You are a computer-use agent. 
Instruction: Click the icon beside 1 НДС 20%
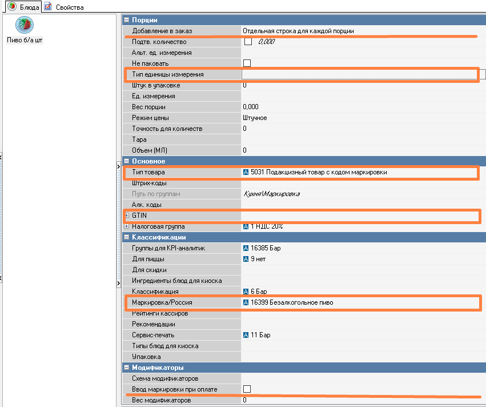[x=246, y=227]
